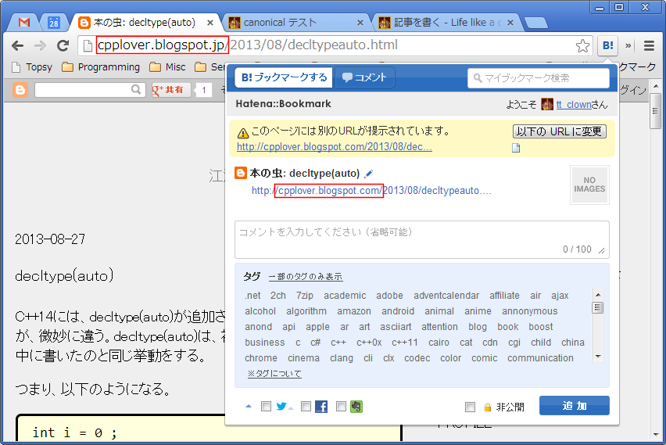Click the Evernote elephant icon
The height and width of the screenshot is (445, 666).
(356, 407)
